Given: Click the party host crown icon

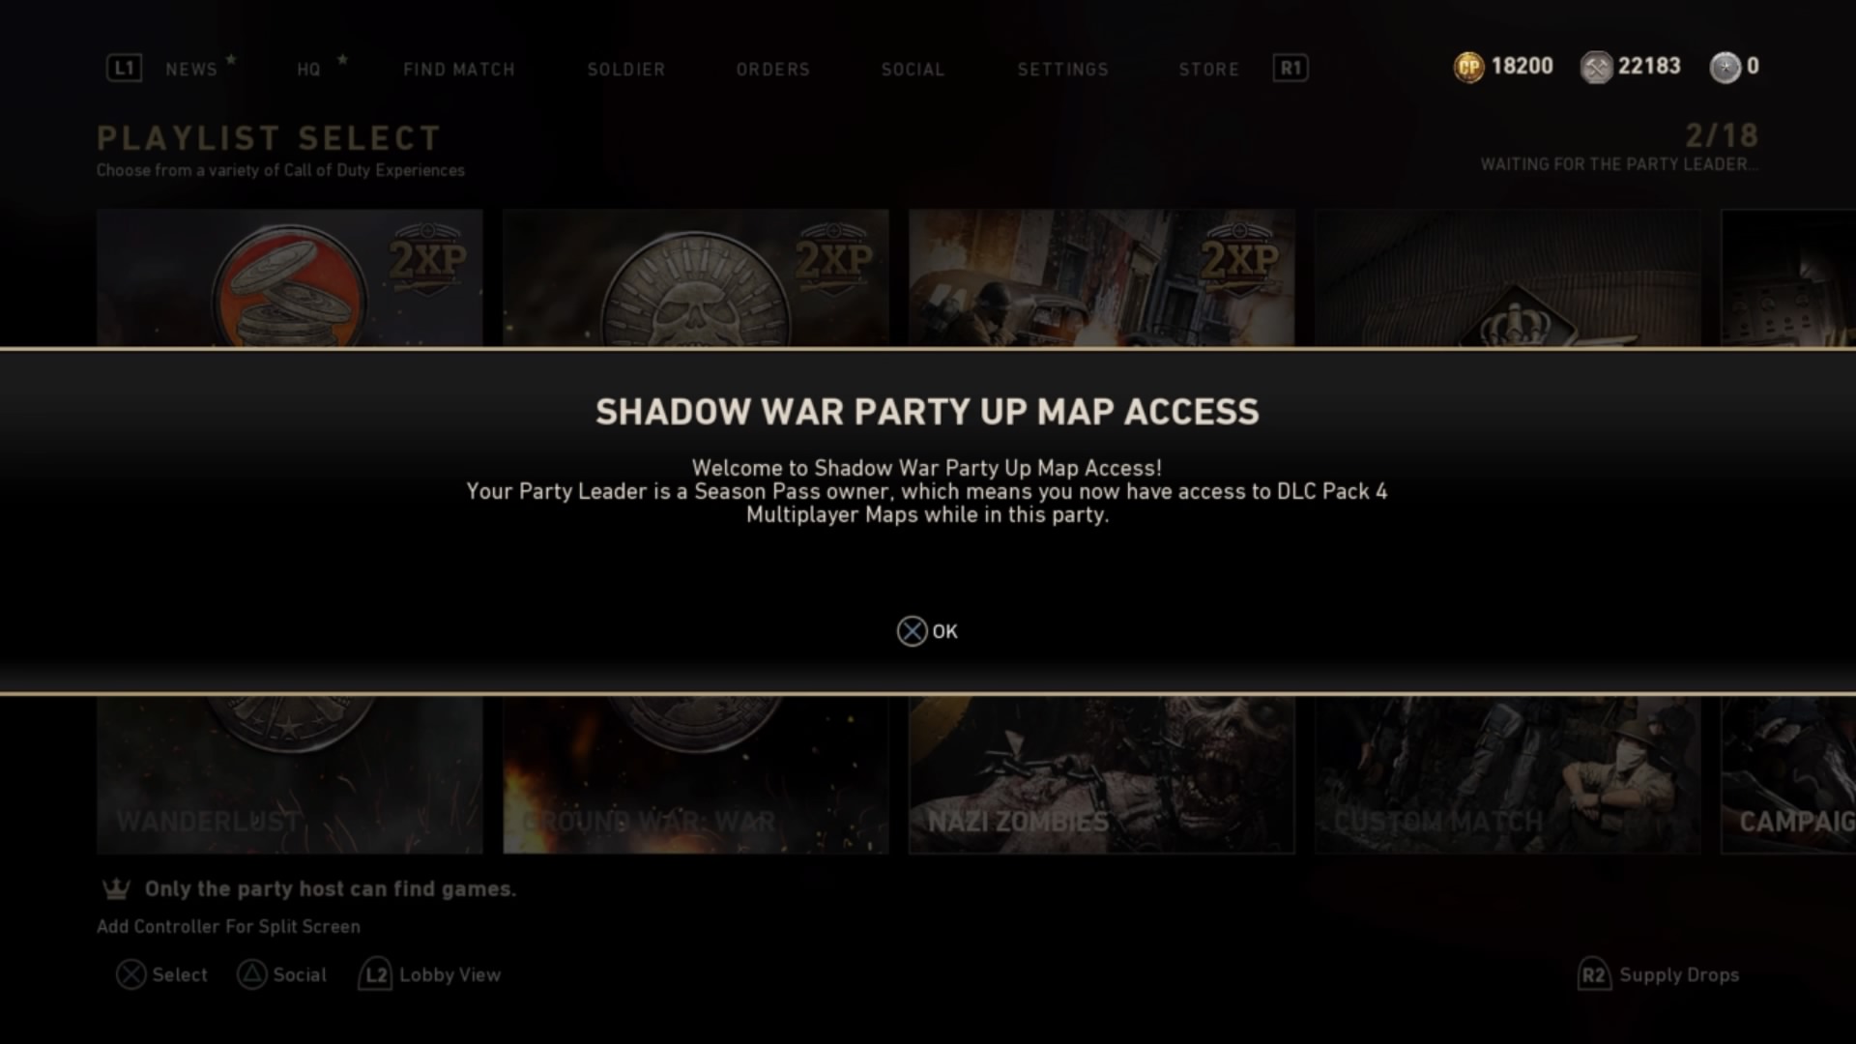Looking at the screenshot, I should pyautogui.click(x=116, y=888).
